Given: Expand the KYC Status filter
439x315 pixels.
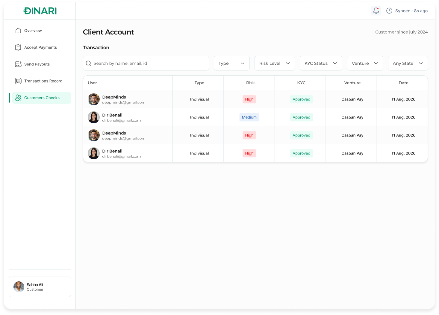Looking at the screenshot, I should (x=321, y=63).
